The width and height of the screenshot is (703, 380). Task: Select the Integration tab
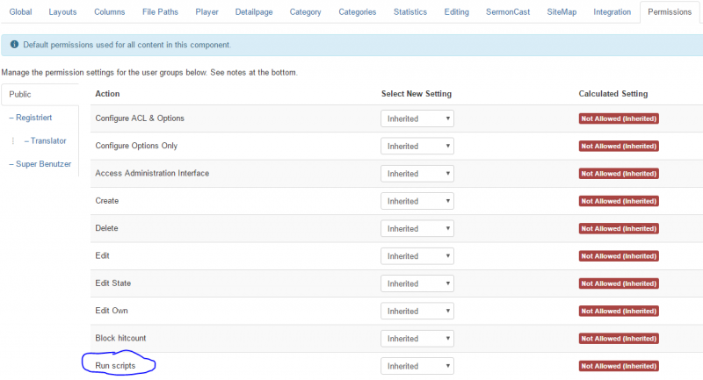pyautogui.click(x=612, y=12)
